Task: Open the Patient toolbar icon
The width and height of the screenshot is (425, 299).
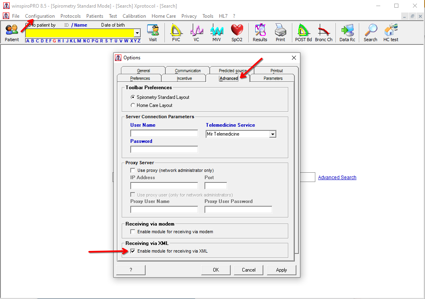Action: 12,33
